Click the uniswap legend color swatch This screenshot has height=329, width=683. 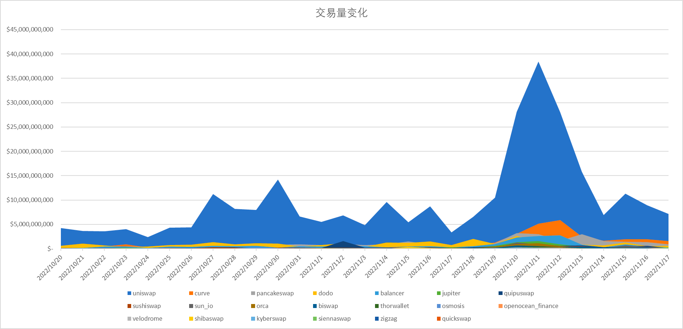[x=129, y=293]
